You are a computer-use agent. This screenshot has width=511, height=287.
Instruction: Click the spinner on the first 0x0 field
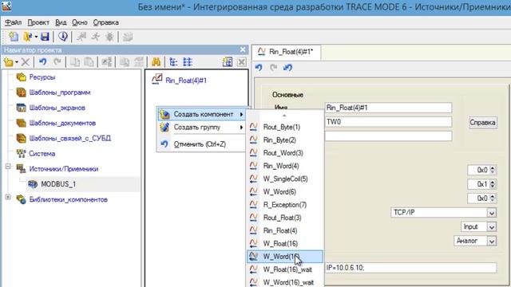[x=493, y=170]
